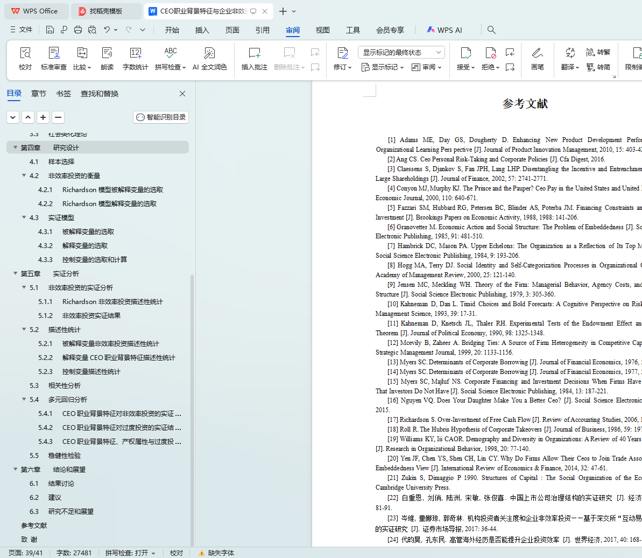Screen dimensions: 642x558
Task: Switch to the 找稻壳模板 window tab
Action: tap(107, 11)
